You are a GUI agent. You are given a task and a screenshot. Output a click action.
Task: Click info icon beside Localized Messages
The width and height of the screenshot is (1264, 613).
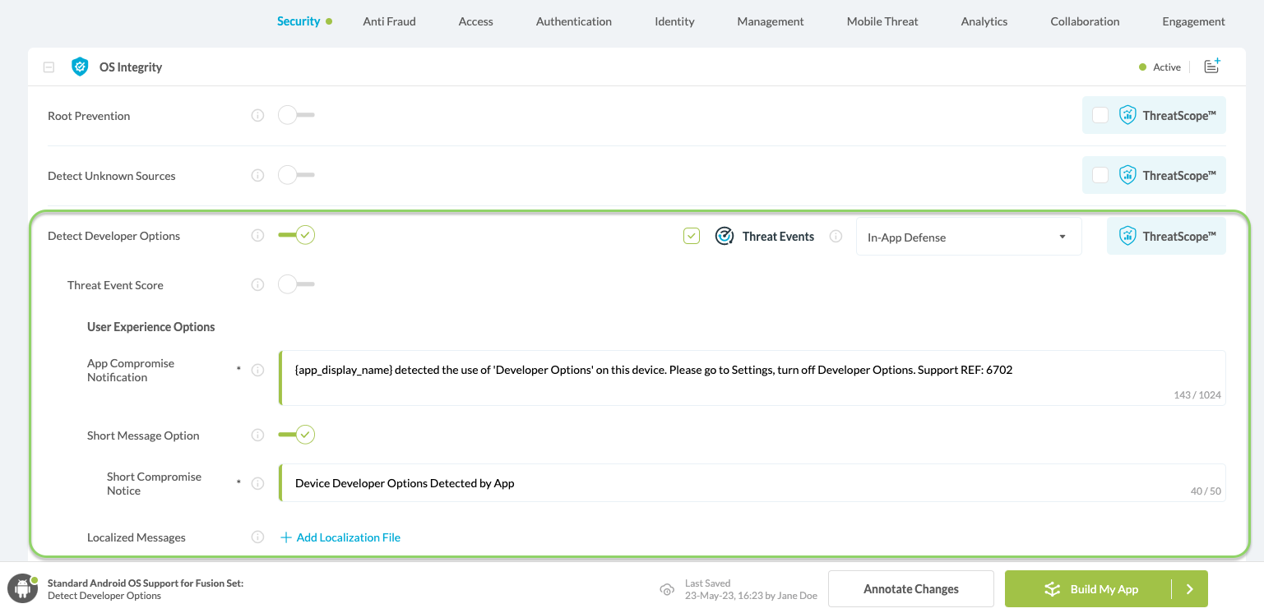point(257,537)
